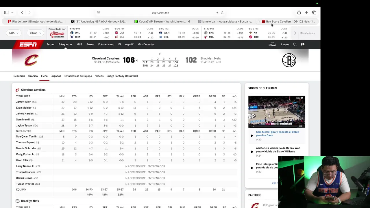This screenshot has width=370, height=208.
Task: Switch to the Playdoit.mx tab
Action: 36,21
